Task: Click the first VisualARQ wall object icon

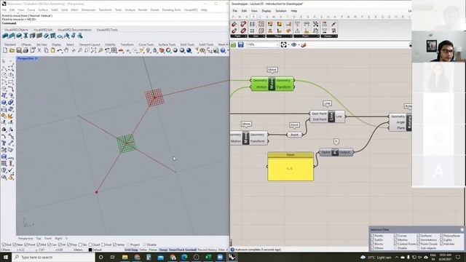Action: pyautogui.click(x=5, y=36)
